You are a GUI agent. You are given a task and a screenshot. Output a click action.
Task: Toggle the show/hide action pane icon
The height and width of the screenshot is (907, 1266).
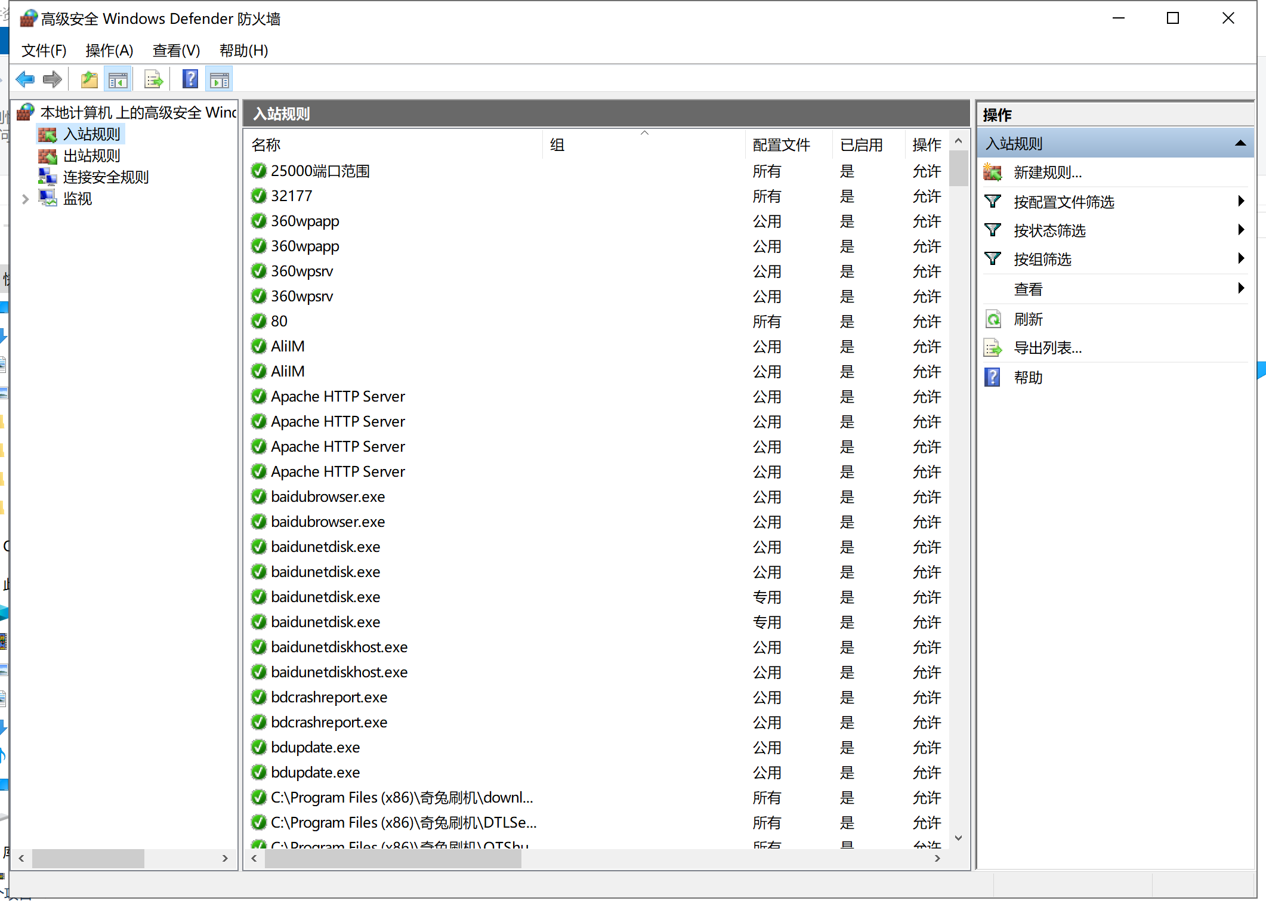219,79
